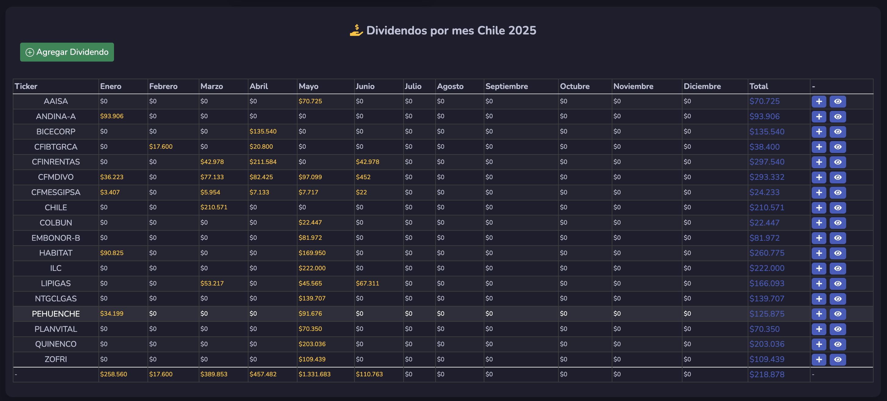Click the Agregar Dividendo button
Image resolution: width=887 pixels, height=401 pixels.
click(67, 52)
